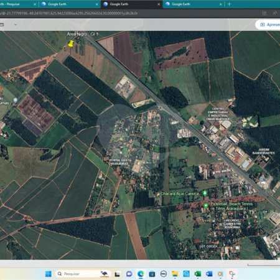This screenshot has height=280, width=280.
Task: Click the Pesquisar taskbar search box
Action: pyautogui.click(x=83, y=274)
